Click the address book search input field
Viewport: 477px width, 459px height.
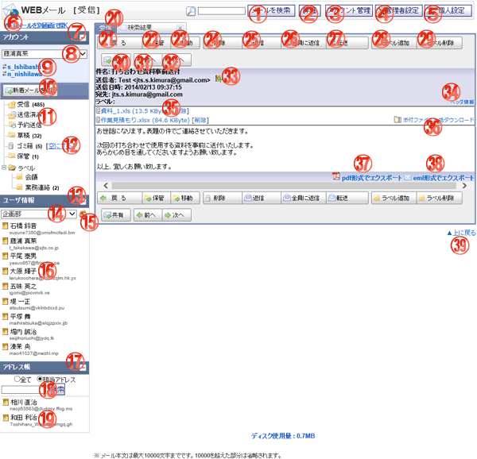pyautogui.click(x=25, y=390)
